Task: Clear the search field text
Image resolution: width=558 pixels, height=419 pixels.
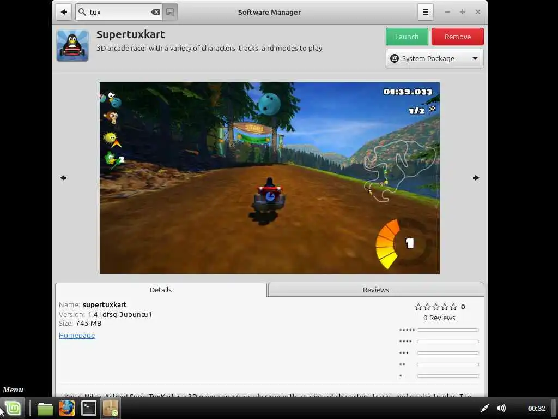Action: coord(155,12)
